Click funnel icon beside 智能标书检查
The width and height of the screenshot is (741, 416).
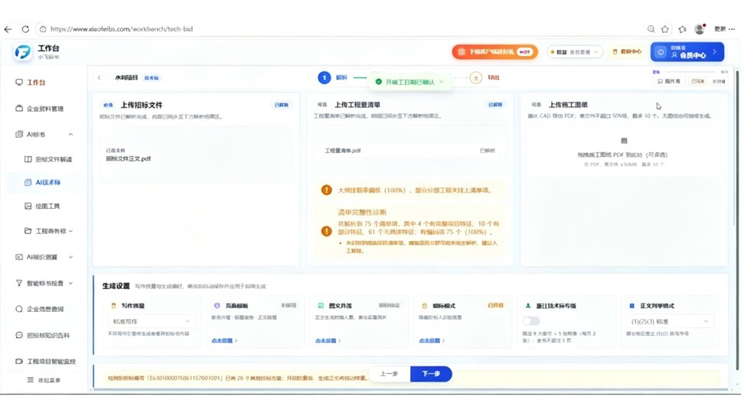pos(19,283)
